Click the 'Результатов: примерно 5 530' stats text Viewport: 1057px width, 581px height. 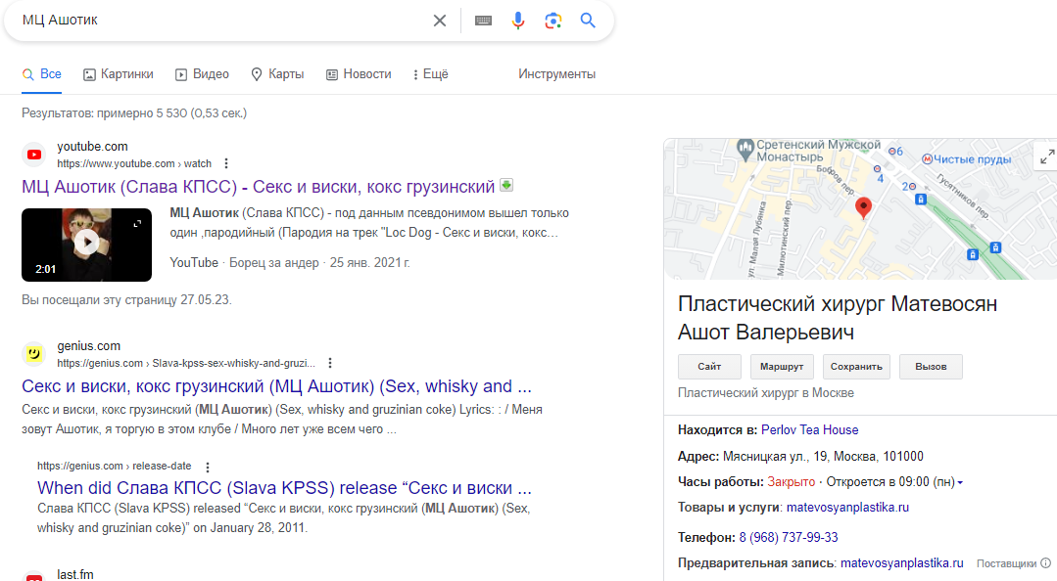click(134, 113)
